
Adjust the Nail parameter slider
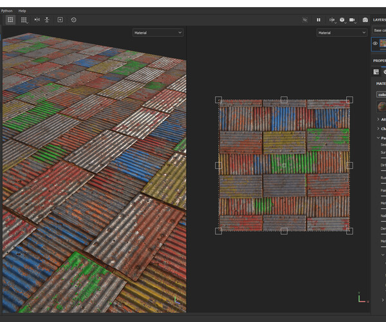click(x=383, y=222)
